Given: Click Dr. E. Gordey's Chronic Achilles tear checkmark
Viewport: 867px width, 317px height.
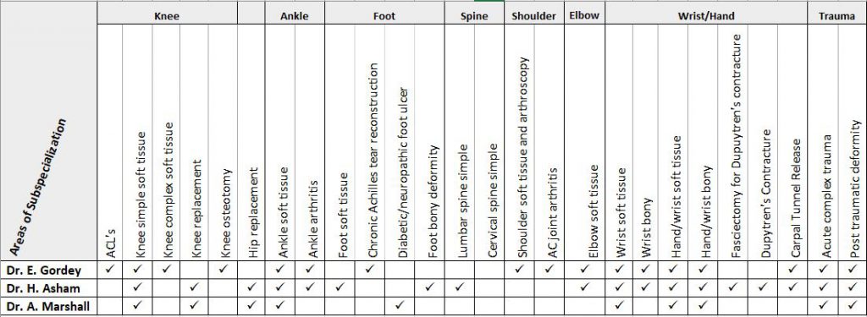Looking at the screenshot, I should click(x=370, y=269).
